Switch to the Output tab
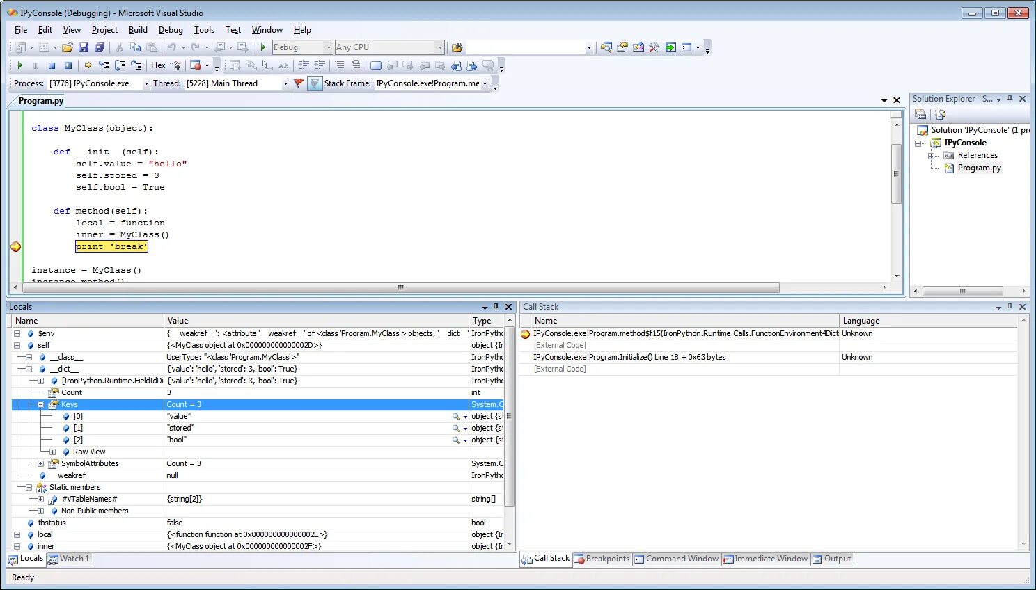This screenshot has height=590, width=1036. coord(832,559)
